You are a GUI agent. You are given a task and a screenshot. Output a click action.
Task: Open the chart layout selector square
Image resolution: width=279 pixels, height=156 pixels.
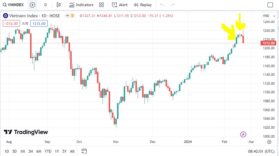(x=270, y=5)
